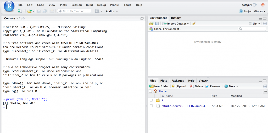The image size is (268, 133).
Task: Click the Home house icon
Action: tap(155, 91)
